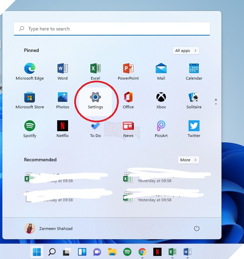Image resolution: width=244 pixels, height=259 pixels.
Task: Open Google Chrome from taskbar
Action: click(143, 252)
